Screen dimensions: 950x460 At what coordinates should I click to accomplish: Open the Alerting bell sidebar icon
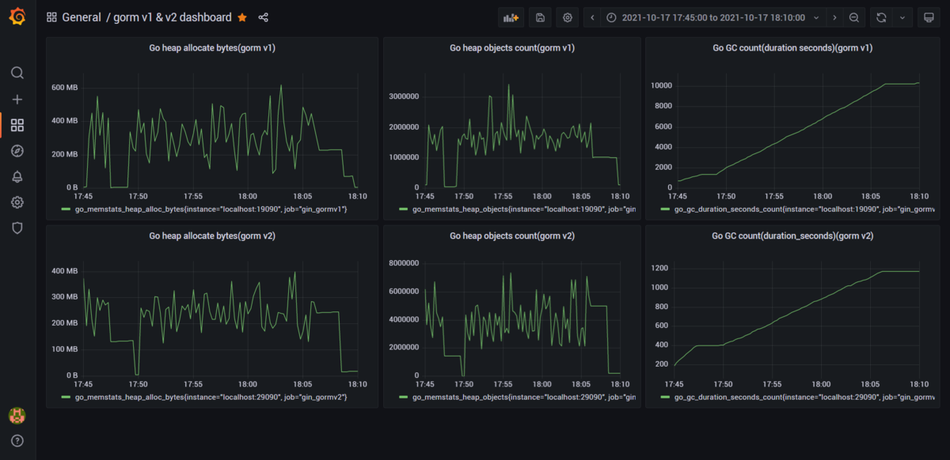(17, 176)
